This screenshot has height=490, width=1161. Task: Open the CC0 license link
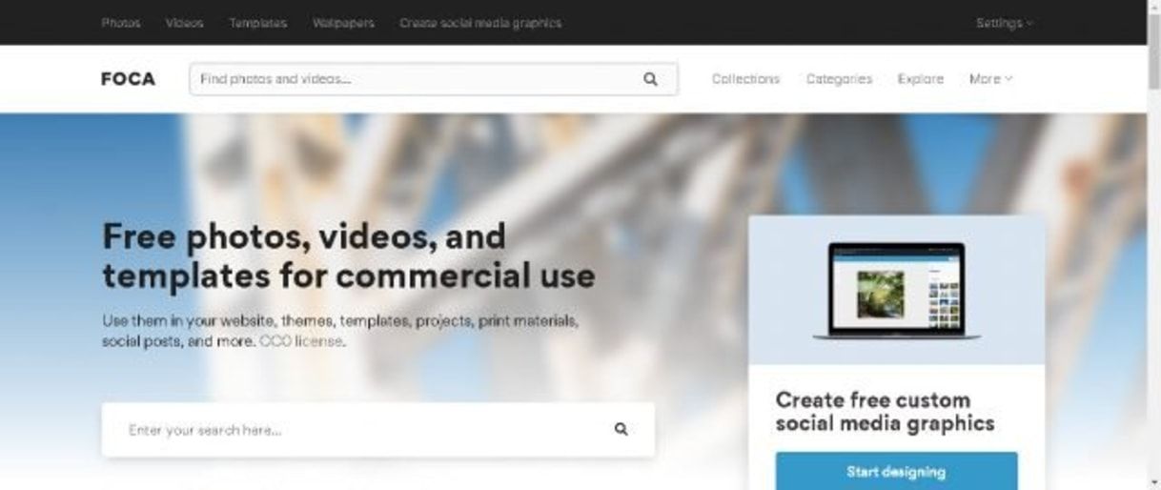click(301, 341)
